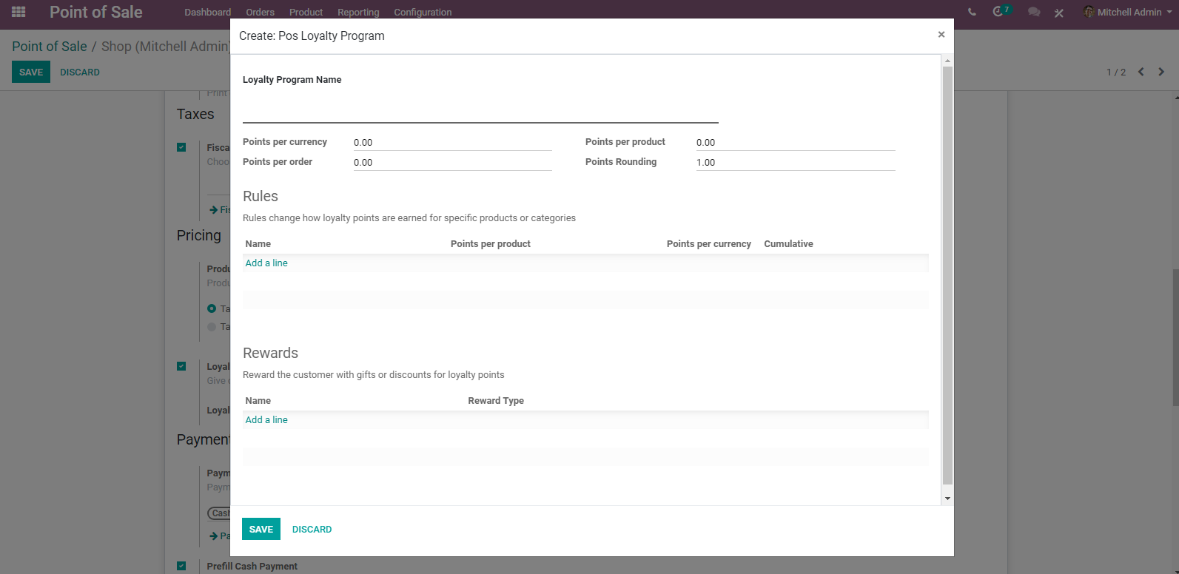The width and height of the screenshot is (1179, 574).
Task: Add a line under Rules
Action: point(266,263)
